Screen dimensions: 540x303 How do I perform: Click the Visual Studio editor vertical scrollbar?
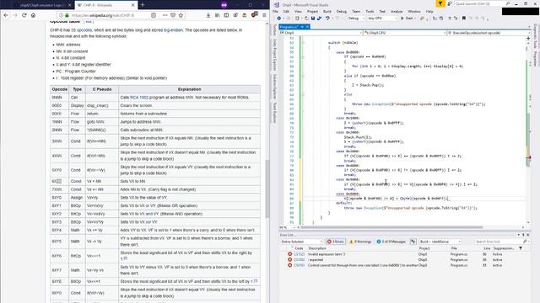(528, 130)
